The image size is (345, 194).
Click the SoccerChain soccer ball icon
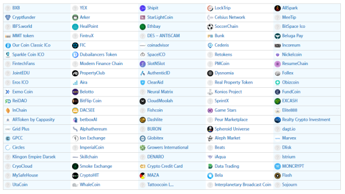[x=210, y=27]
